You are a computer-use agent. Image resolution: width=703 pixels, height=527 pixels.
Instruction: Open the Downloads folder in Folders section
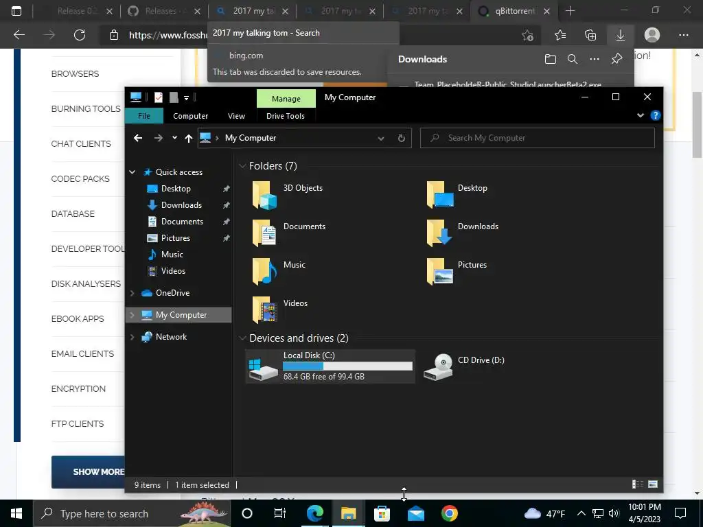[x=462, y=233]
